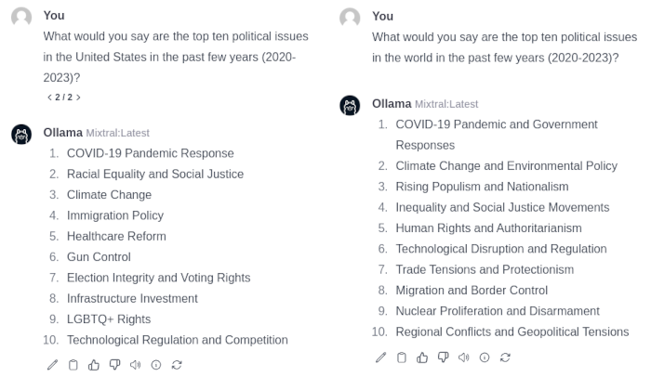This screenshot has width=651, height=377.
Task: Copy the world issues response
Action: (x=402, y=357)
